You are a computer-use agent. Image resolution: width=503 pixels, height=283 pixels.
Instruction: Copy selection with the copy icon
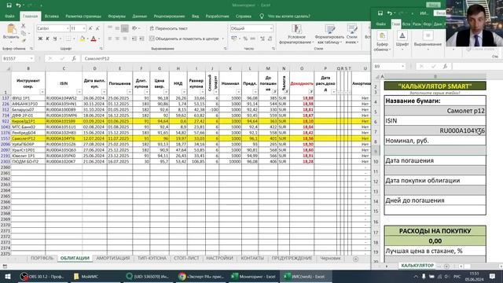pos(24,33)
